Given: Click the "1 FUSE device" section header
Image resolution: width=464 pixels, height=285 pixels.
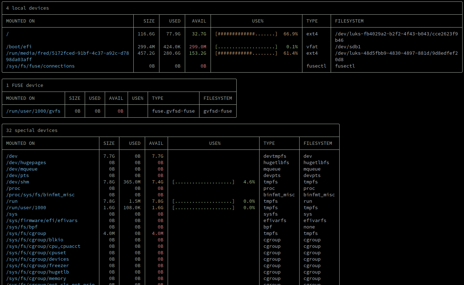Looking at the screenshot, I should coord(23,85).
